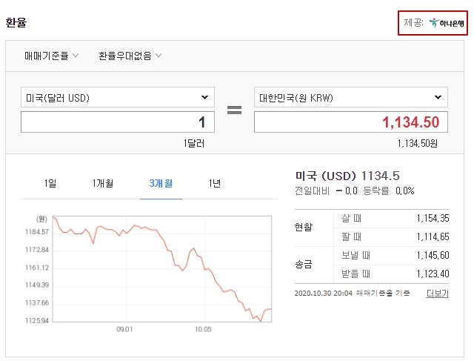The height and width of the screenshot is (361, 474).
Task: Click the 살 때 value 1,154.35
Action: [433, 219]
